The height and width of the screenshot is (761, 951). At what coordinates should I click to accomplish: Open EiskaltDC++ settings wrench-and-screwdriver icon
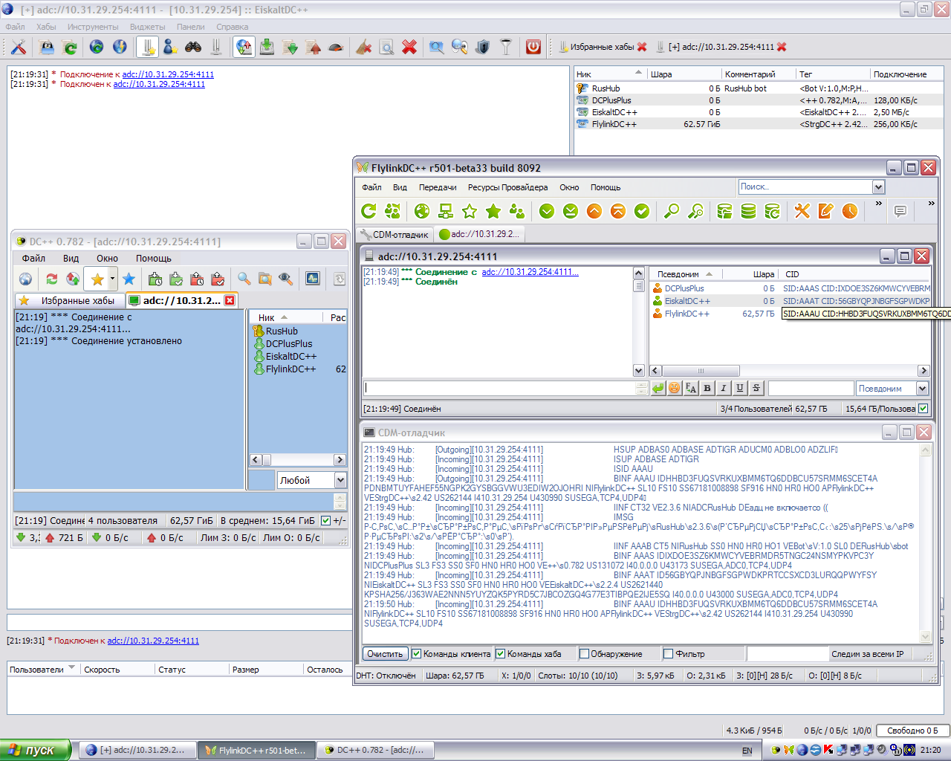(19, 47)
